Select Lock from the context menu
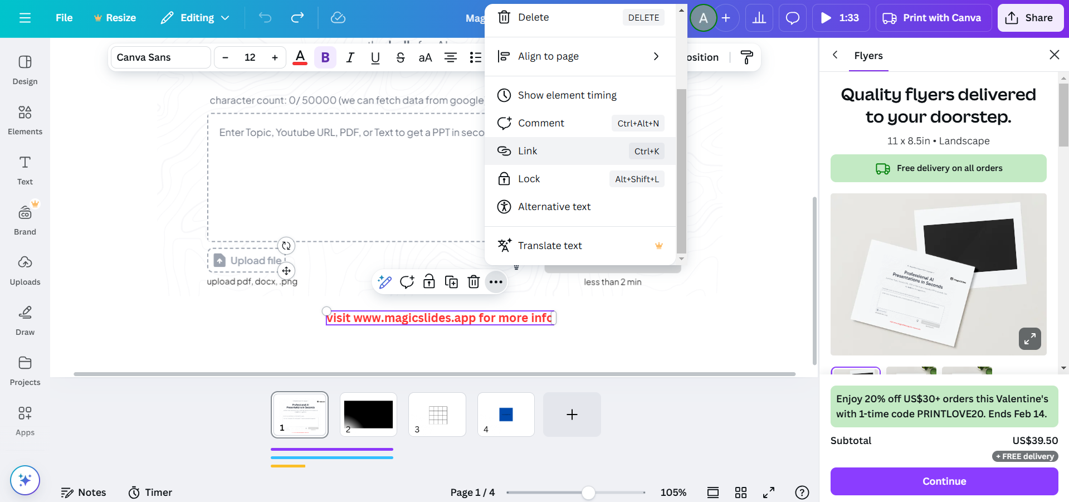1069x502 pixels. tap(580, 179)
